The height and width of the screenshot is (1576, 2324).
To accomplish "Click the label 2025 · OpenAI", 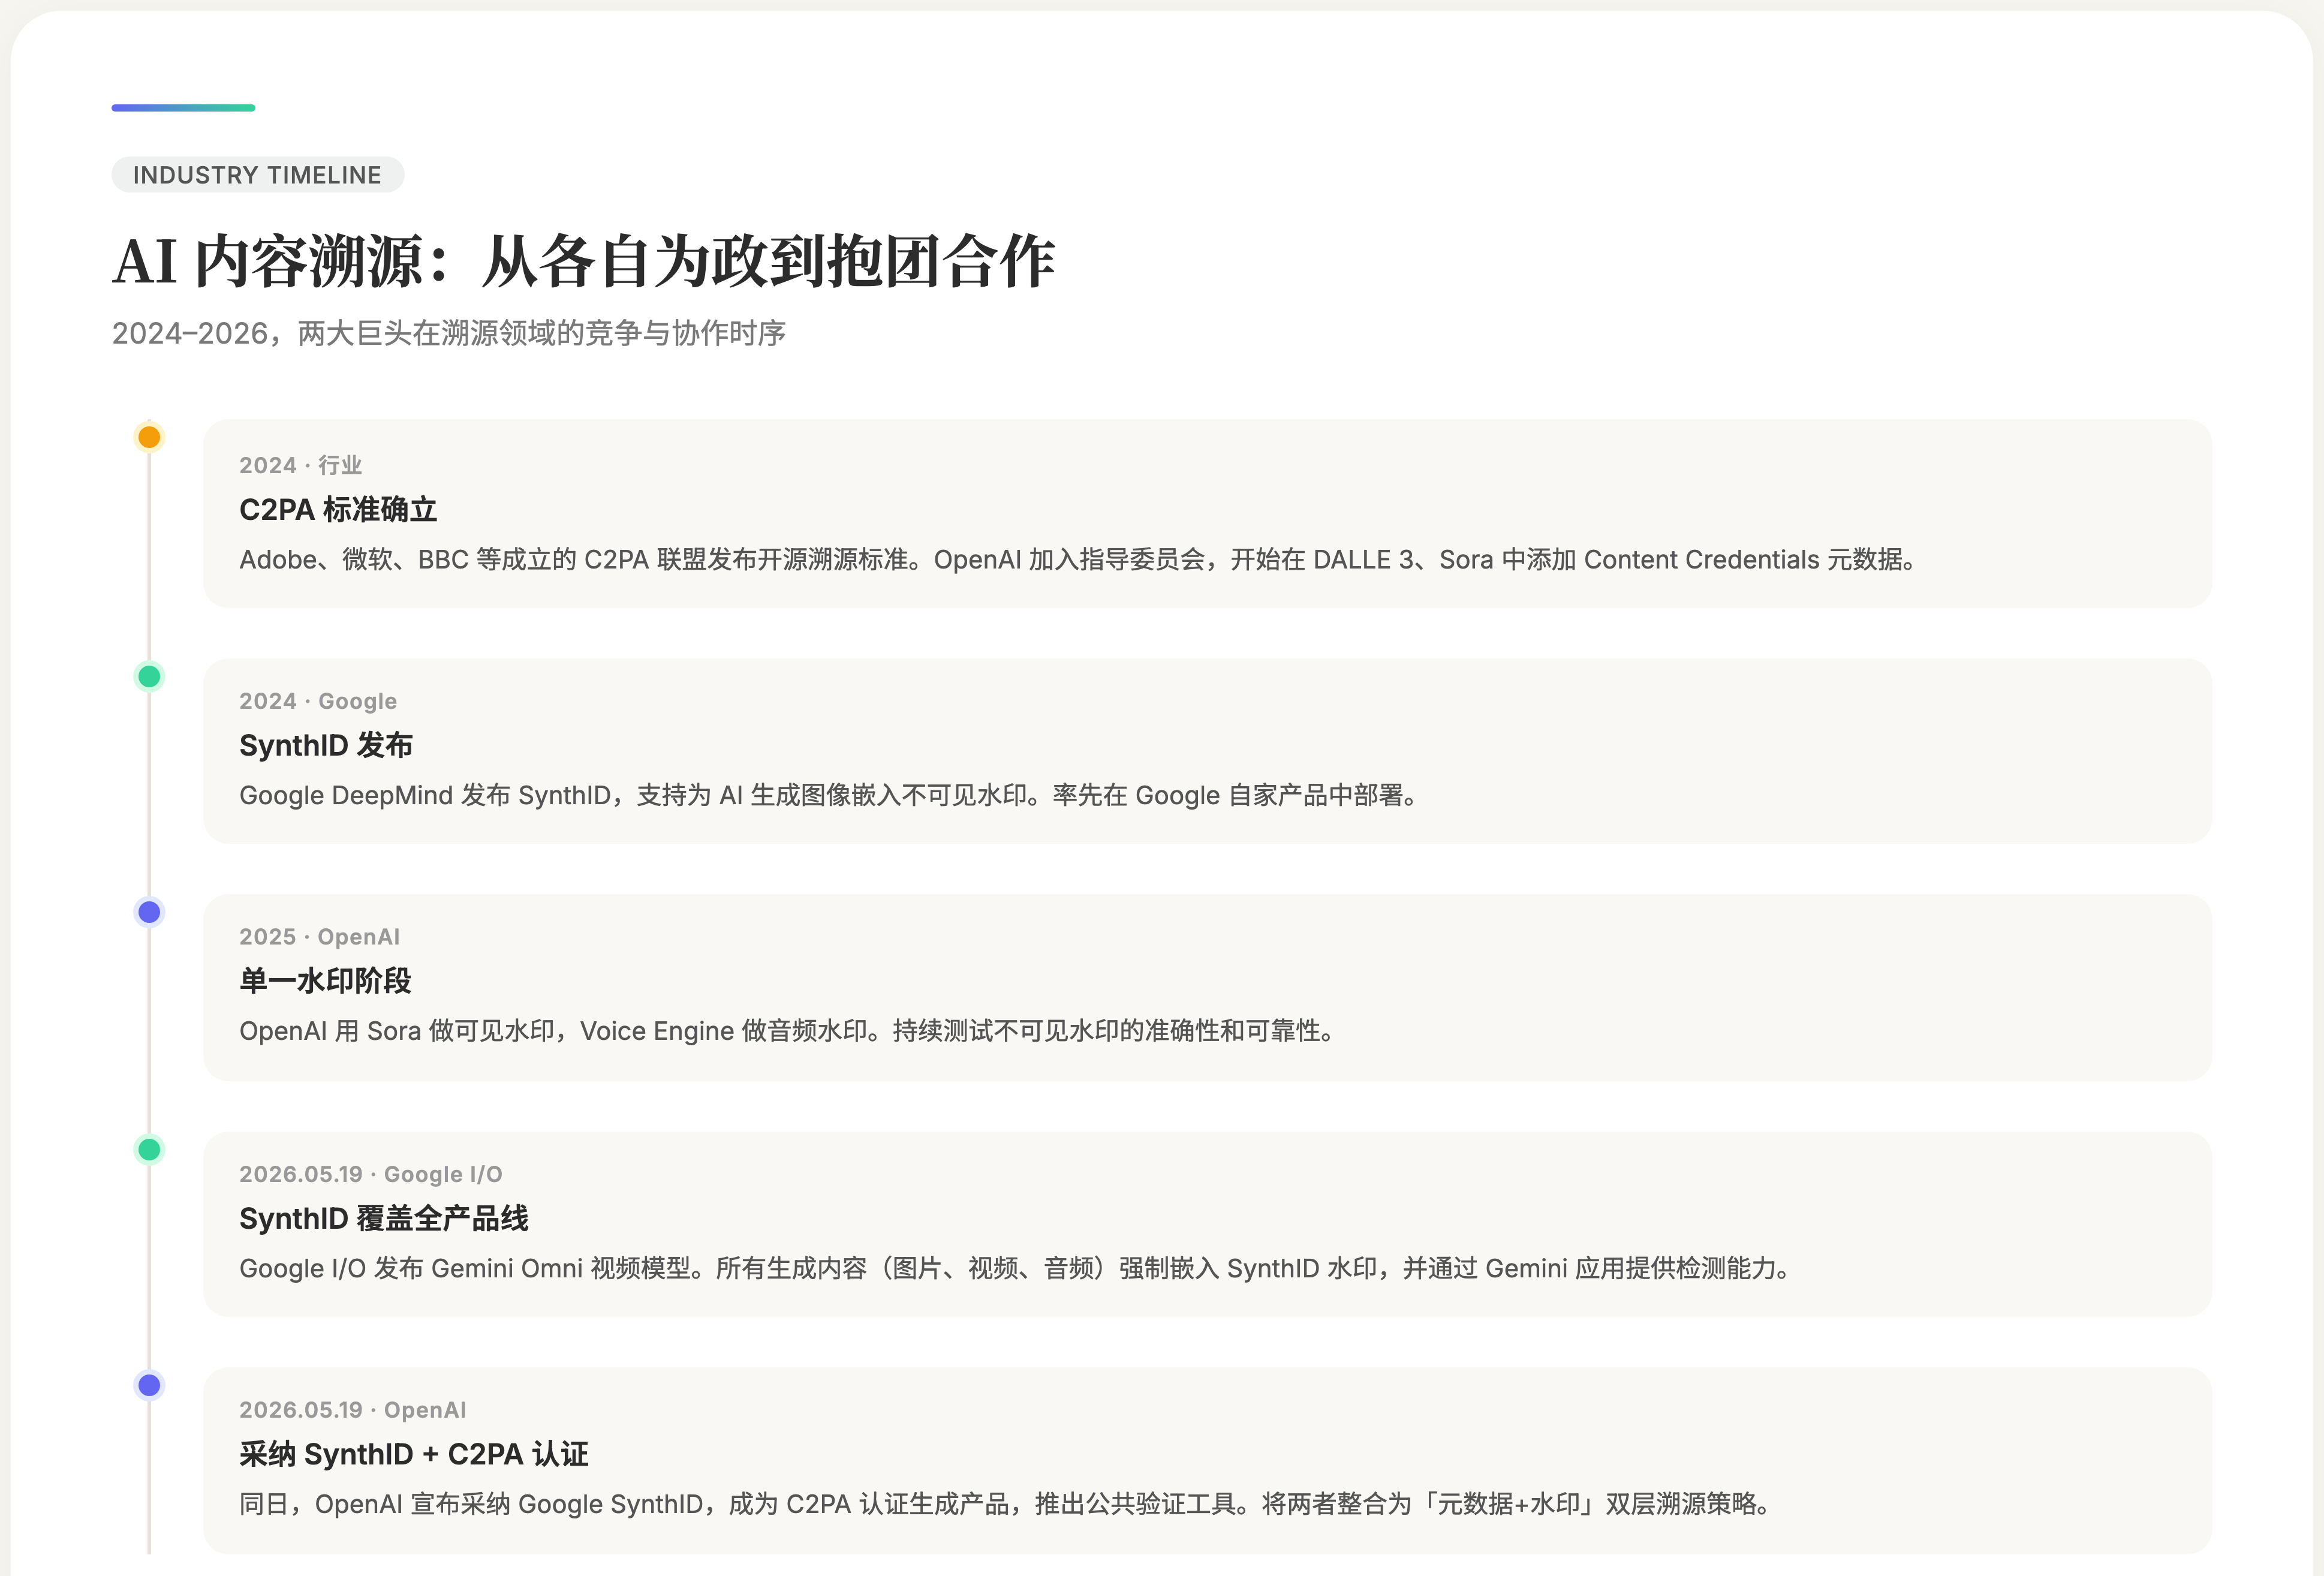I will click(319, 937).
